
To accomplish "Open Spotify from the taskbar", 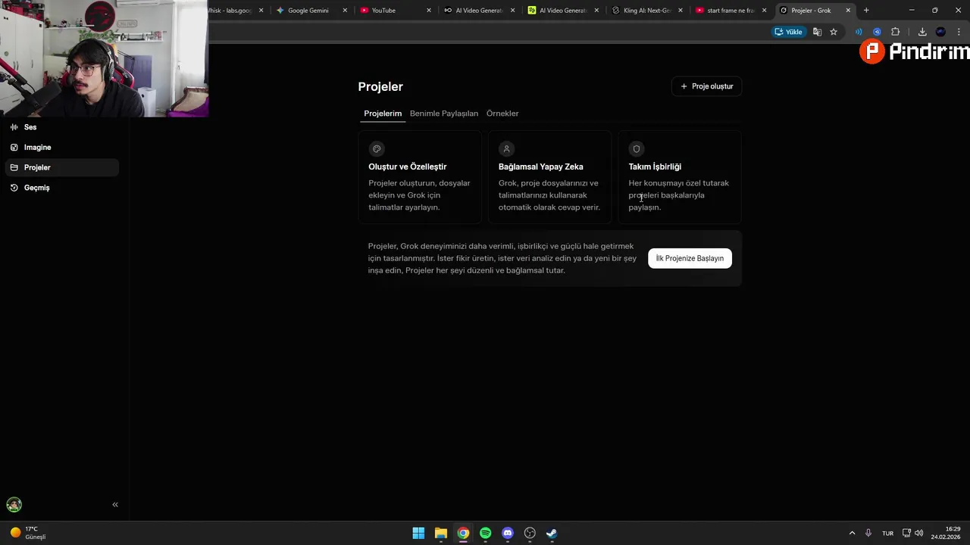I will 486,533.
